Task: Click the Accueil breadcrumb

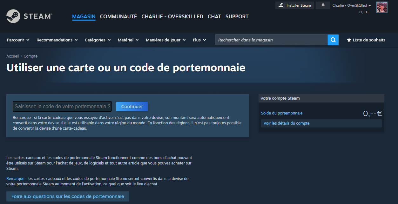Action: pyautogui.click(x=13, y=56)
